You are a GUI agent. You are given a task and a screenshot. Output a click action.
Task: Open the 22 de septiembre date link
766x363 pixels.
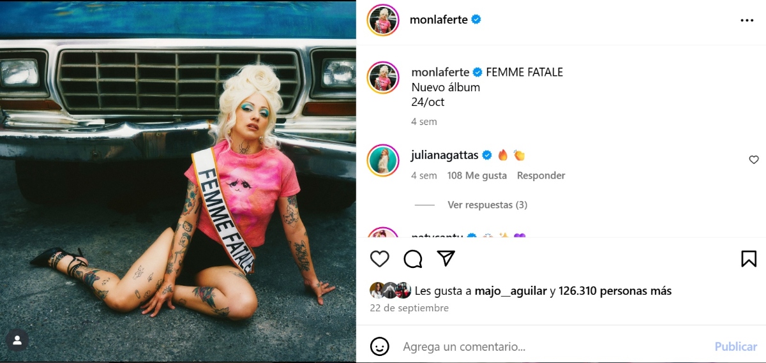point(409,308)
